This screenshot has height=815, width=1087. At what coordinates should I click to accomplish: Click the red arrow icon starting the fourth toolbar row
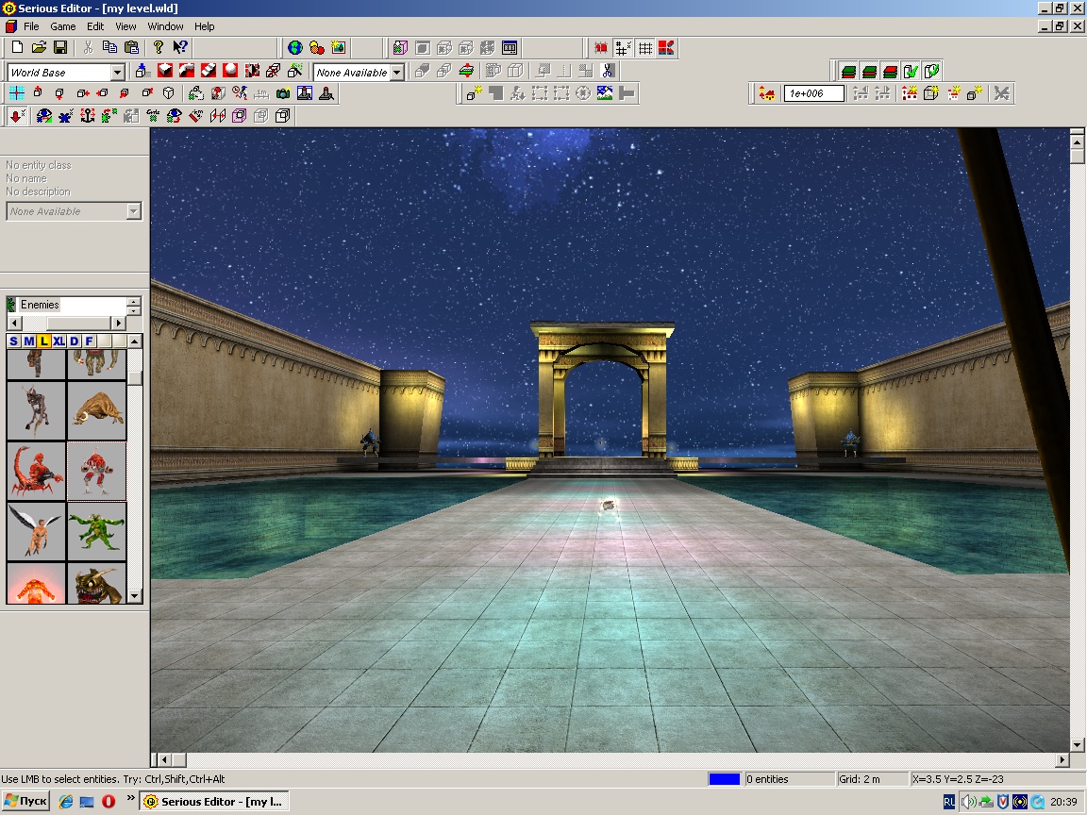click(17, 116)
